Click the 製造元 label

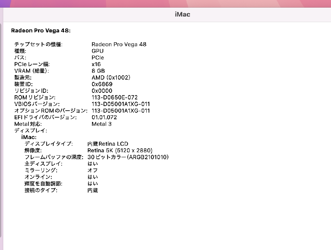click(23, 78)
